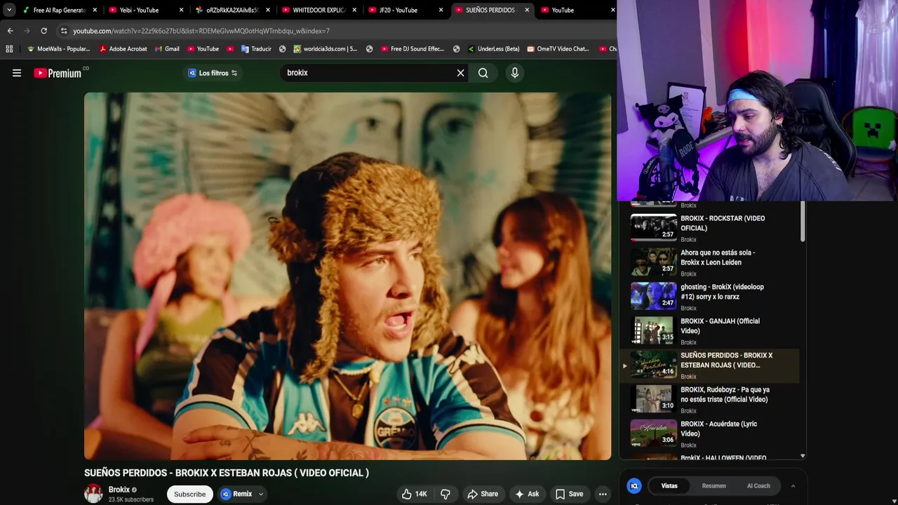898x505 pixels.
Task: Play Pa que ya no estés triste
Action: pyautogui.click(x=714, y=400)
